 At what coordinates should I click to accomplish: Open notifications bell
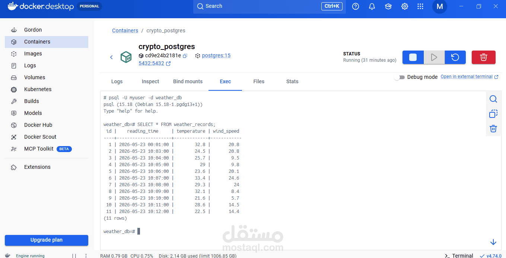[372, 6]
